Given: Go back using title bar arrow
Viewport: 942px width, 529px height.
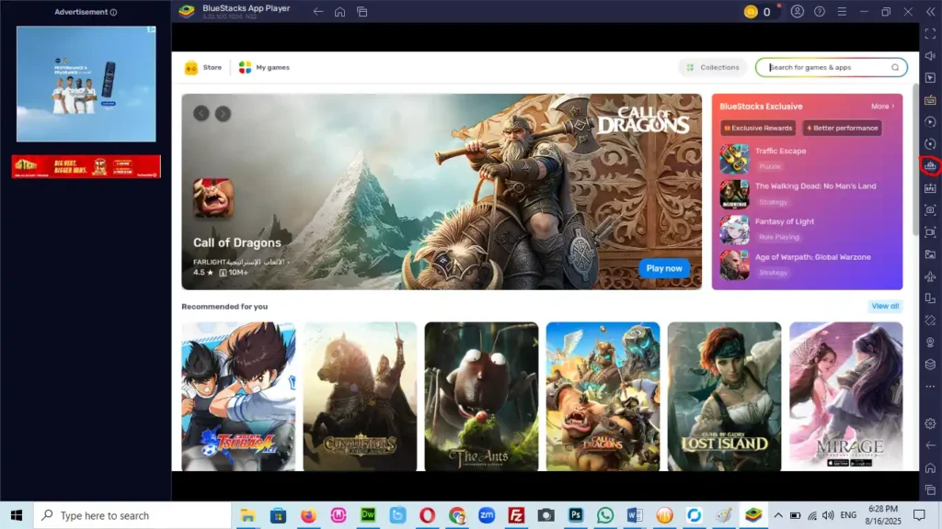Looking at the screenshot, I should 318,12.
